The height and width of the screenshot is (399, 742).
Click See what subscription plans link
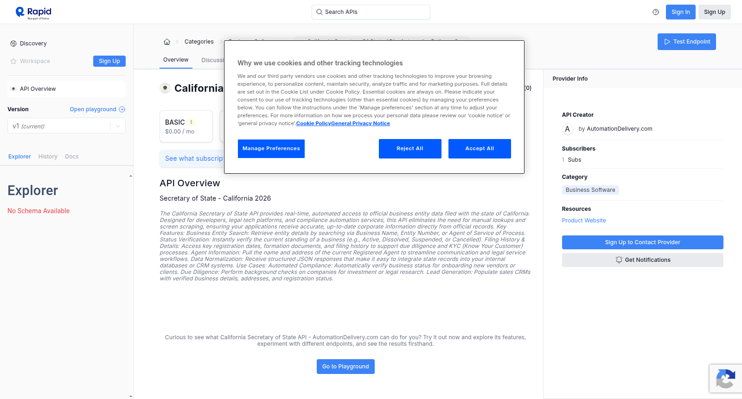tap(194, 158)
